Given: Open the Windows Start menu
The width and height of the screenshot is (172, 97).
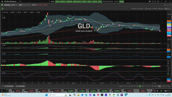Looking at the screenshot, I should (46, 95).
